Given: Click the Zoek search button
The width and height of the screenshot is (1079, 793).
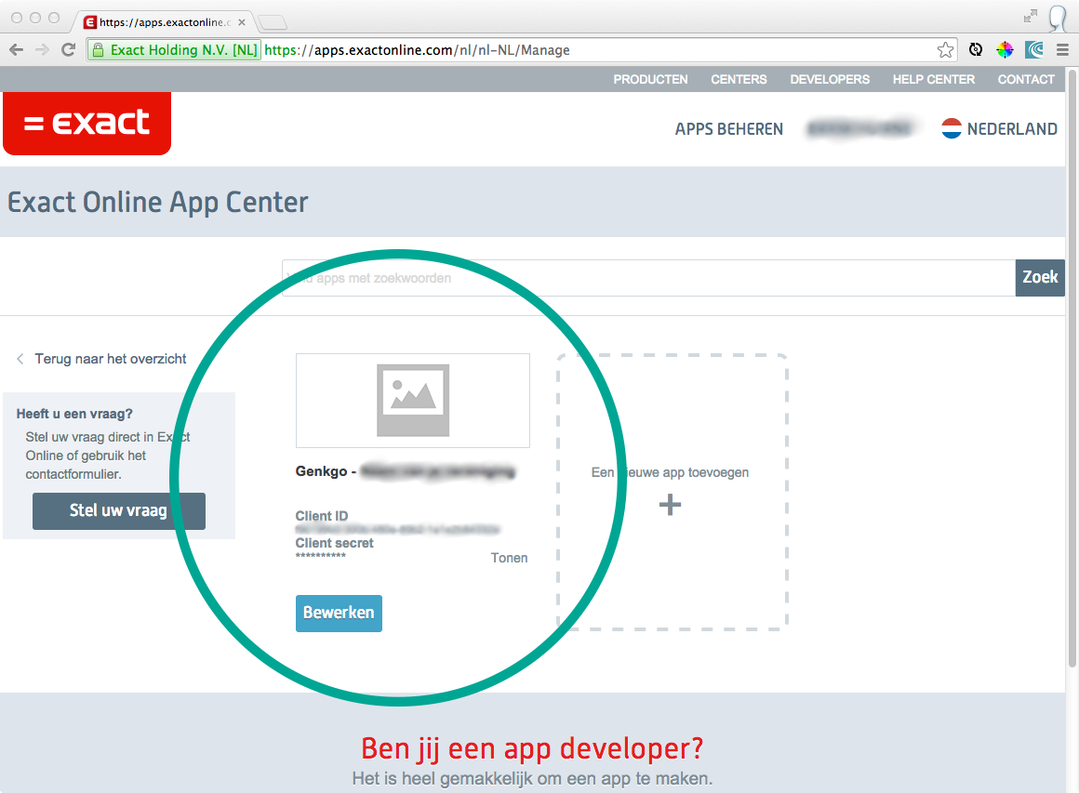Looking at the screenshot, I should [1040, 278].
